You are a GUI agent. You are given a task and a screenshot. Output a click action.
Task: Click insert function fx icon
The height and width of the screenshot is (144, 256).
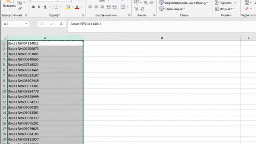click(x=61, y=24)
